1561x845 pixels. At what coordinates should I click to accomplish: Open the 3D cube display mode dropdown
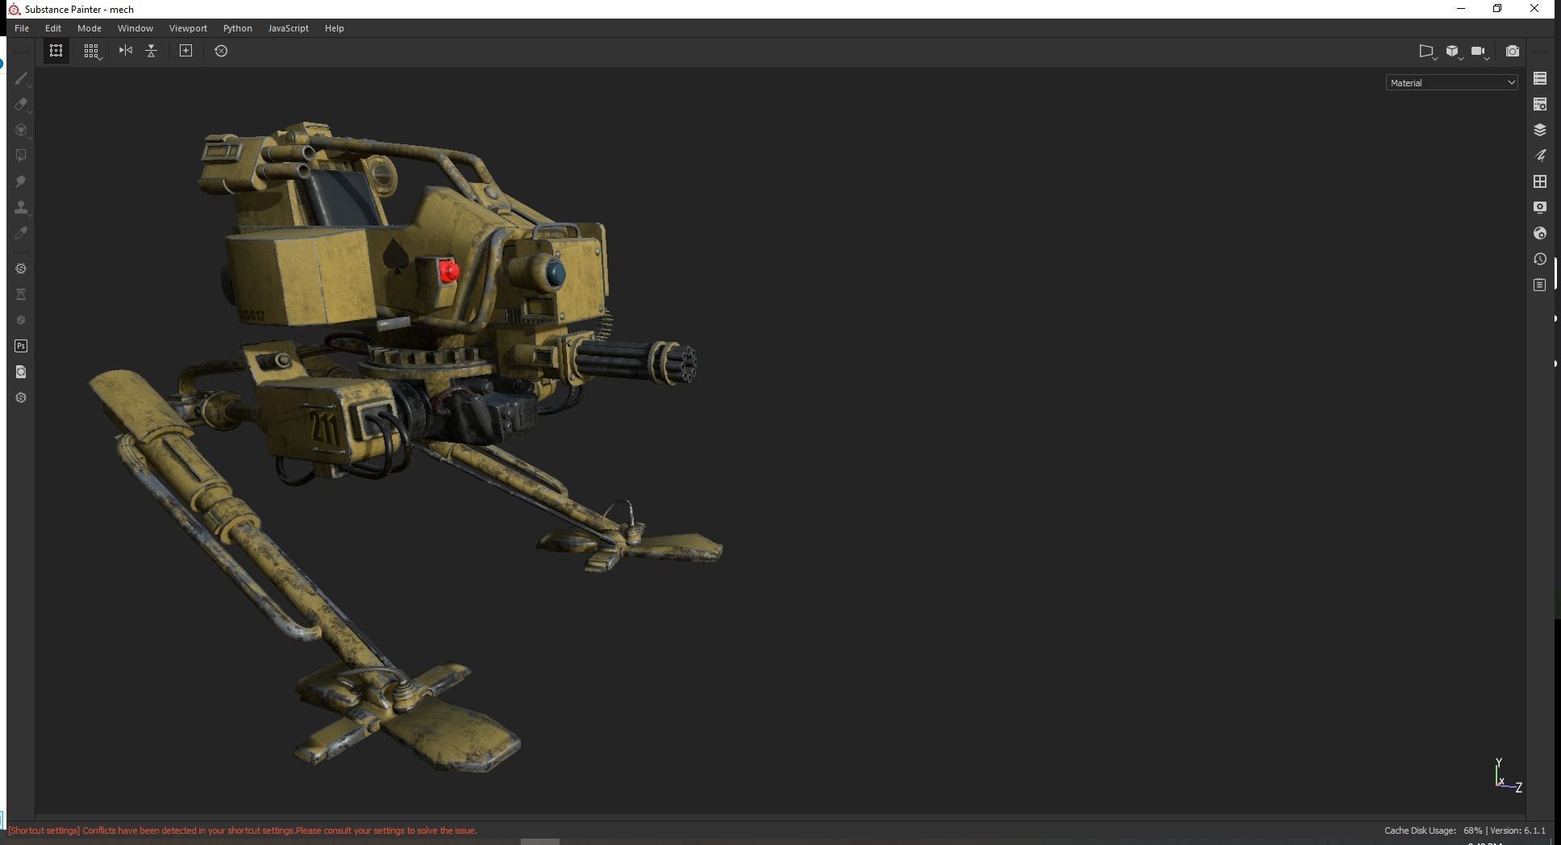point(1453,52)
